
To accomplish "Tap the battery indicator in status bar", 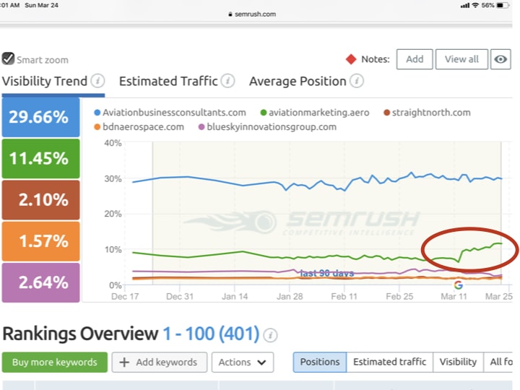I will [x=503, y=5].
